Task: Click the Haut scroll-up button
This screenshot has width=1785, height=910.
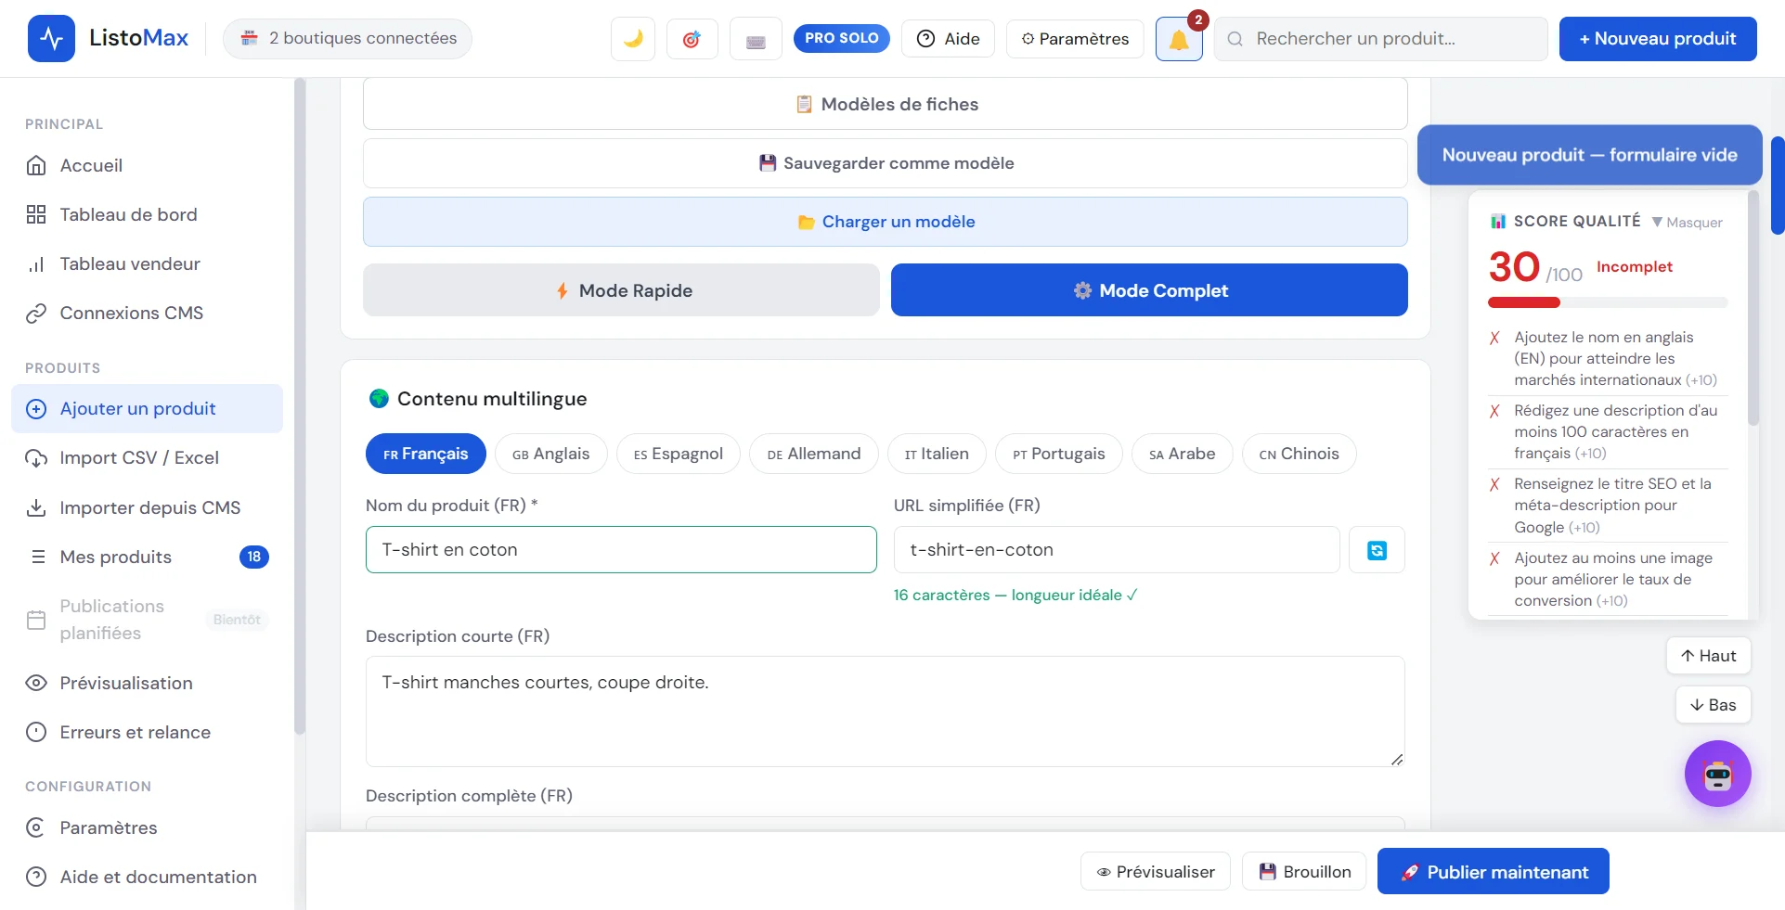Action: [1708, 656]
